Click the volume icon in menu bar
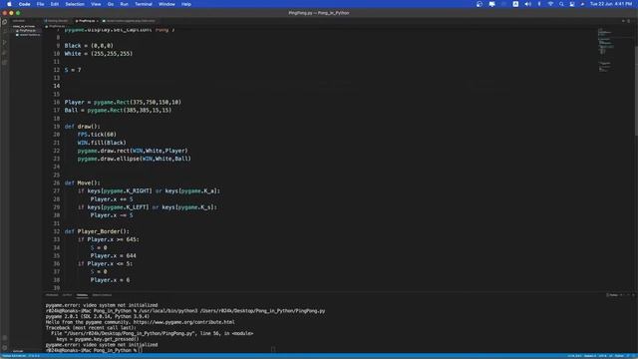Viewport: 638px width, 359px height. click(x=527, y=4)
